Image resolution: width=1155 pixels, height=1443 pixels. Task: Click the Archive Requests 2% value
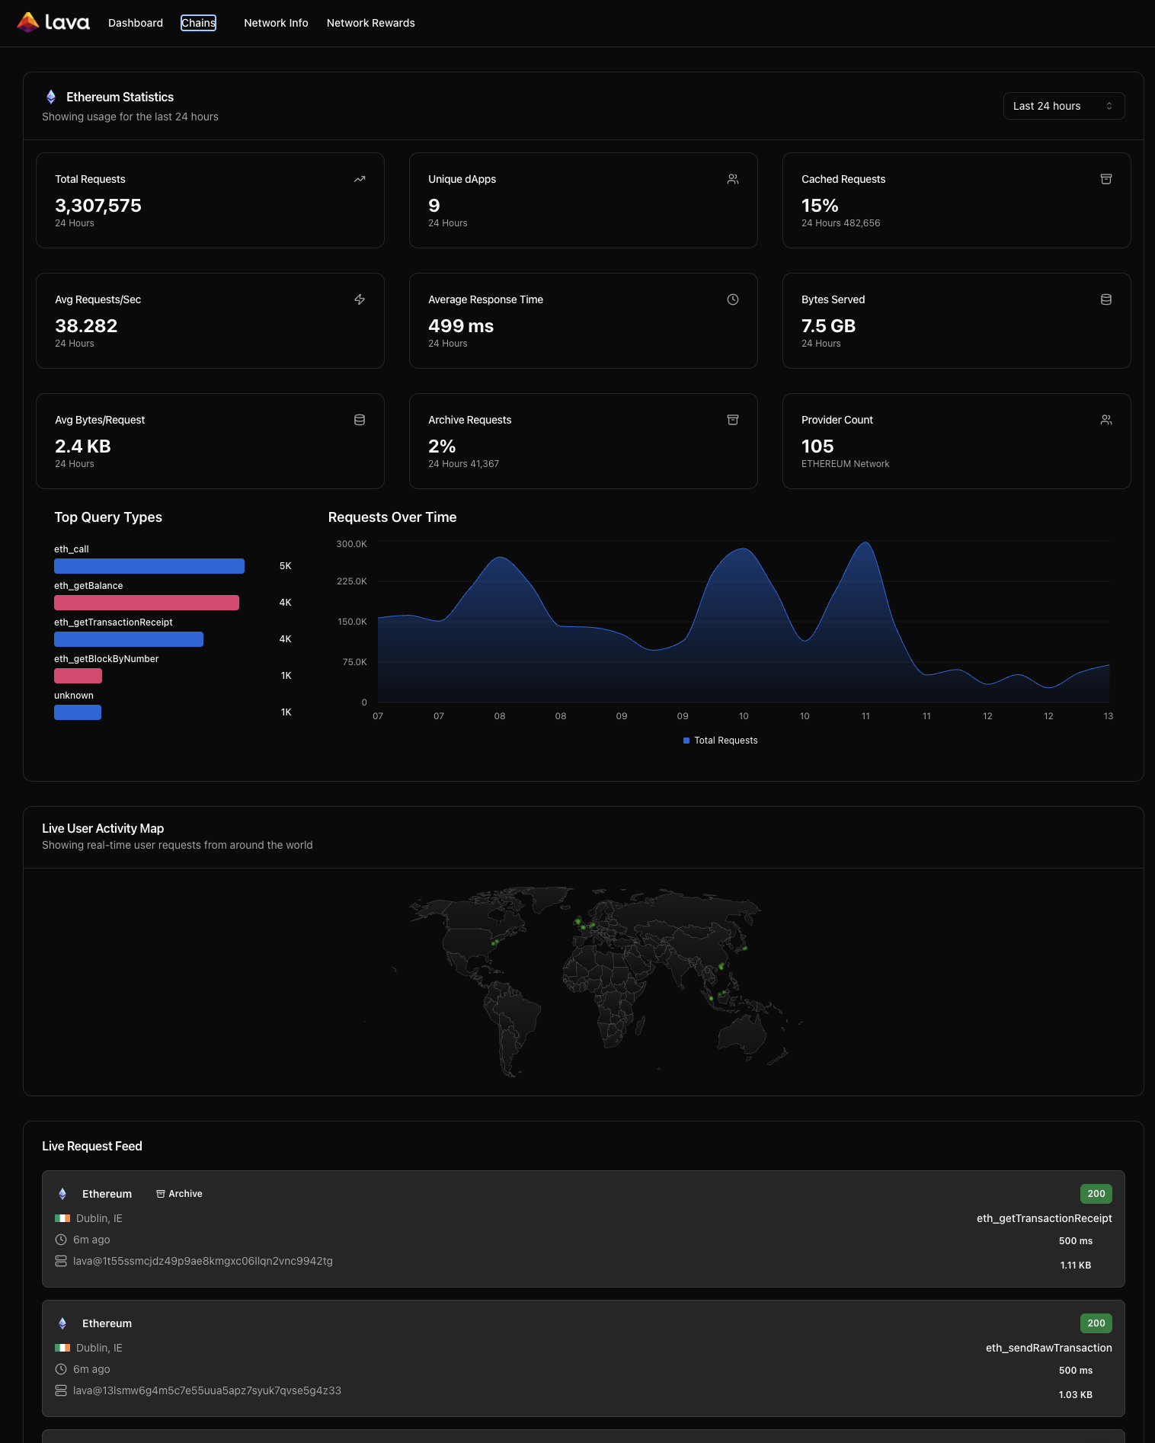(442, 446)
